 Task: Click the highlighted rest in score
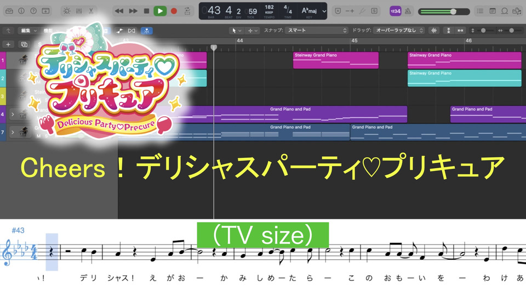pos(52,252)
